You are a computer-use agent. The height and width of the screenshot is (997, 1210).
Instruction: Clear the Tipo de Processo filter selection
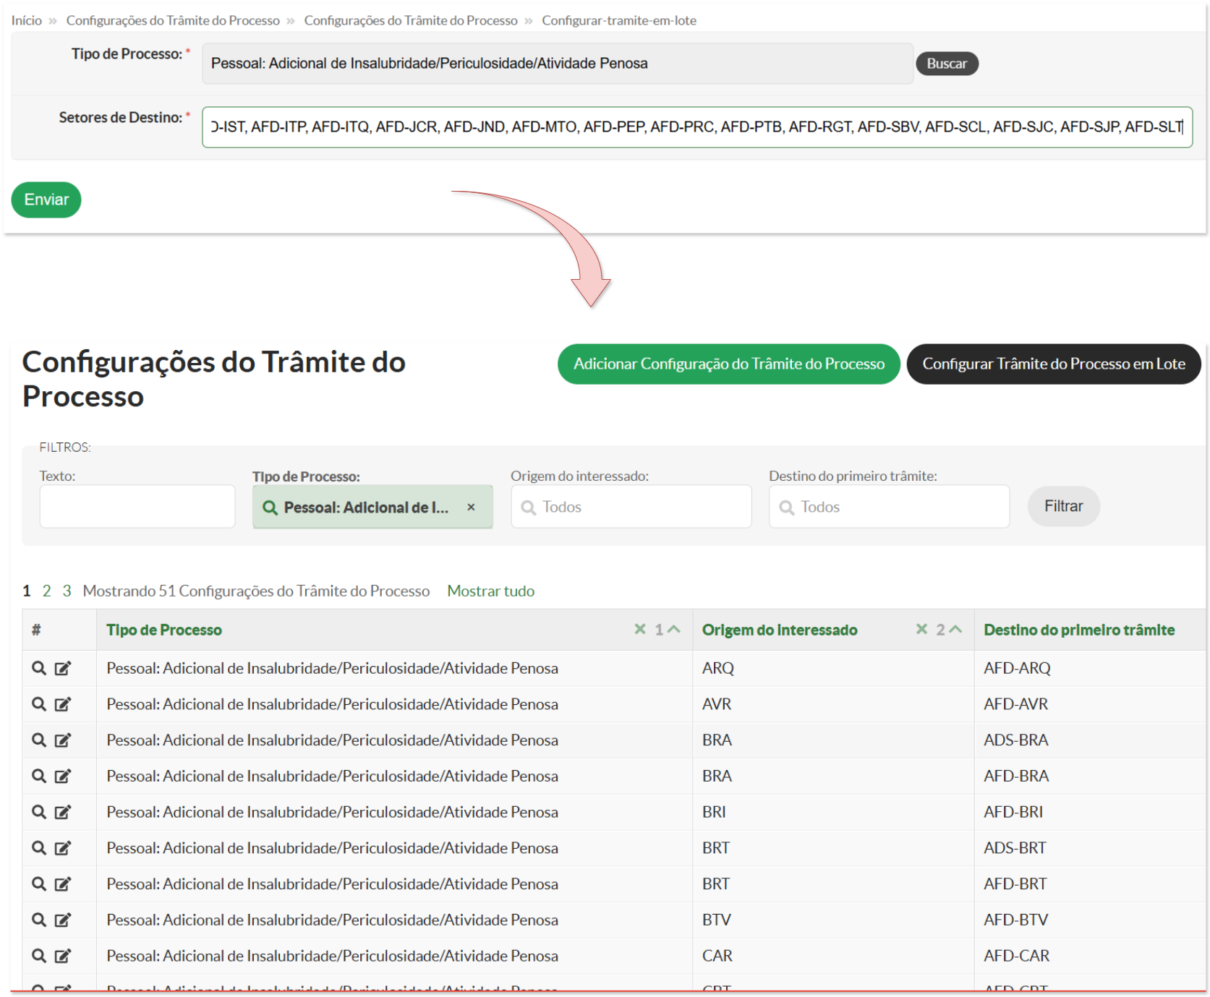pyautogui.click(x=471, y=508)
